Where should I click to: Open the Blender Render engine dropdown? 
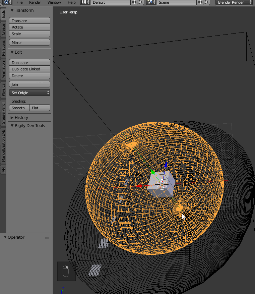234,2
